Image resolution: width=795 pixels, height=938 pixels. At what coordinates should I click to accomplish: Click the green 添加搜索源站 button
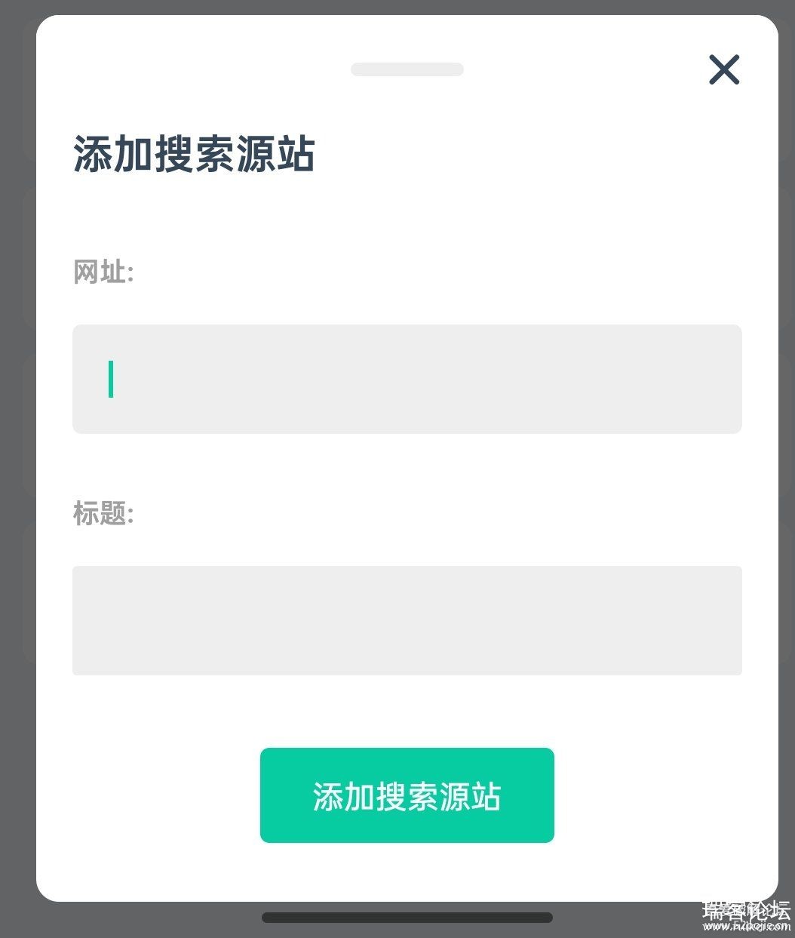point(407,795)
